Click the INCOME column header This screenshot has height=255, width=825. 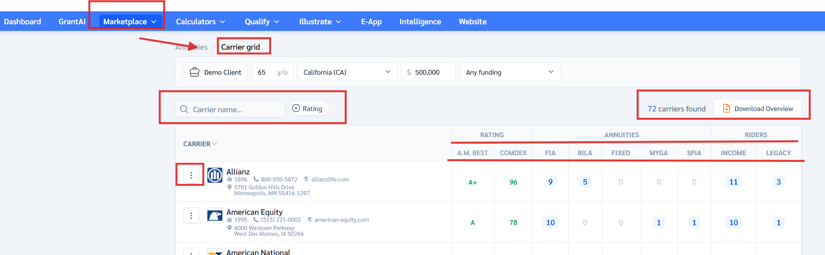coord(733,153)
